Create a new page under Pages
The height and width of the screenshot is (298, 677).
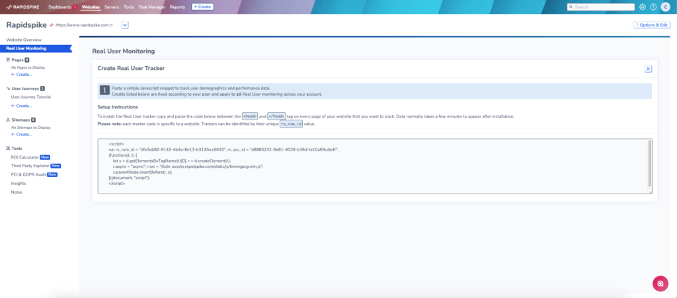pyautogui.click(x=22, y=75)
